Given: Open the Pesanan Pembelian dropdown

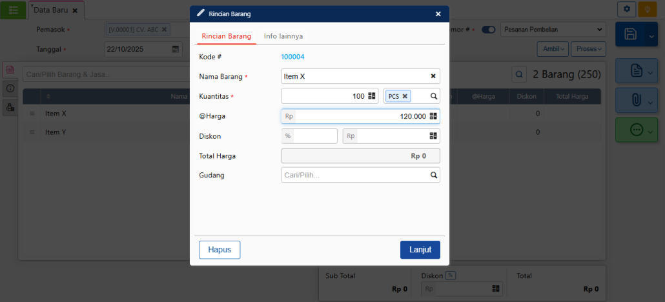Looking at the screenshot, I should click(553, 30).
